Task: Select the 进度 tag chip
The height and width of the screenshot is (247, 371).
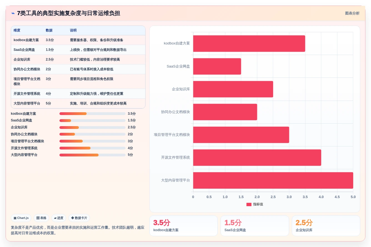Action: (x=59, y=218)
